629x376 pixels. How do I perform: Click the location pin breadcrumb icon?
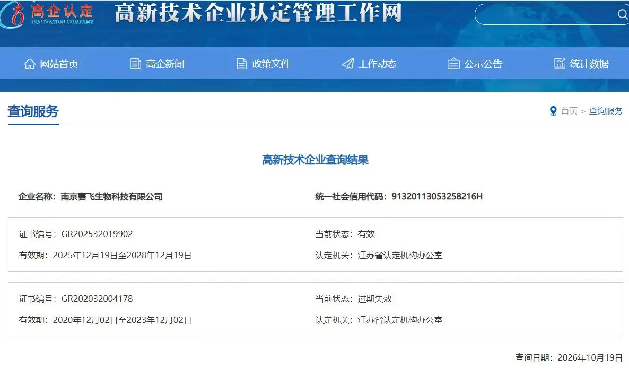click(553, 111)
